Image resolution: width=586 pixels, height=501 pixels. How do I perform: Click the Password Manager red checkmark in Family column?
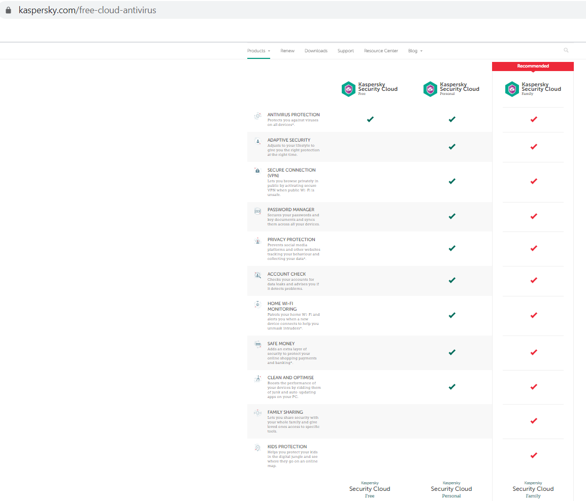(x=534, y=216)
